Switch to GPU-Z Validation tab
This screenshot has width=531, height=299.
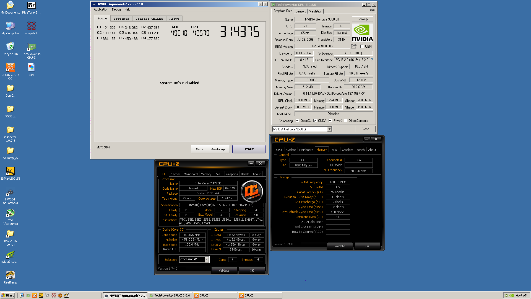click(x=315, y=11)
